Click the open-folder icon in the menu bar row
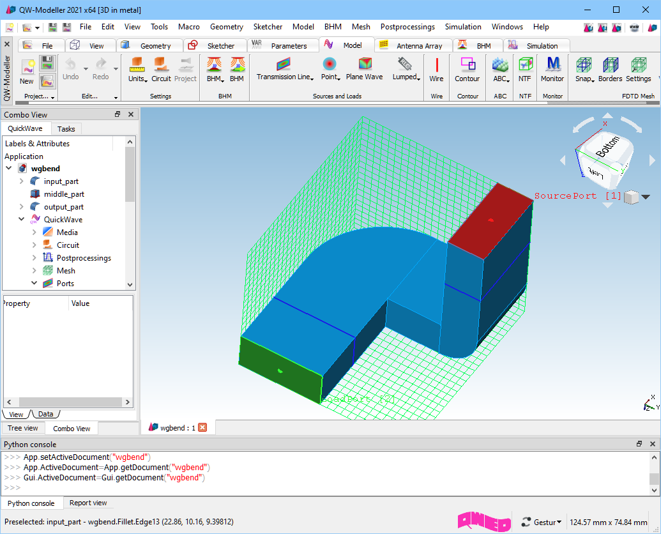661x534 pixels. (x=27, y=27)
